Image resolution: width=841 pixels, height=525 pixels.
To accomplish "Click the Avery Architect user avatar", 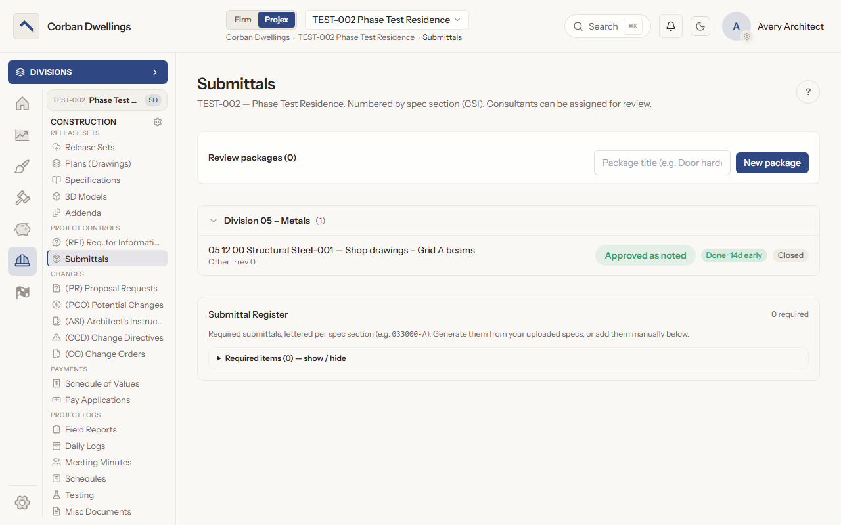I will (x=737, y=26).
